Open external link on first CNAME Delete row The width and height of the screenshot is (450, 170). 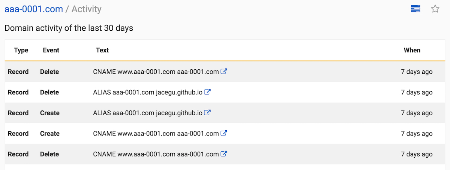(x=224, y=72)
